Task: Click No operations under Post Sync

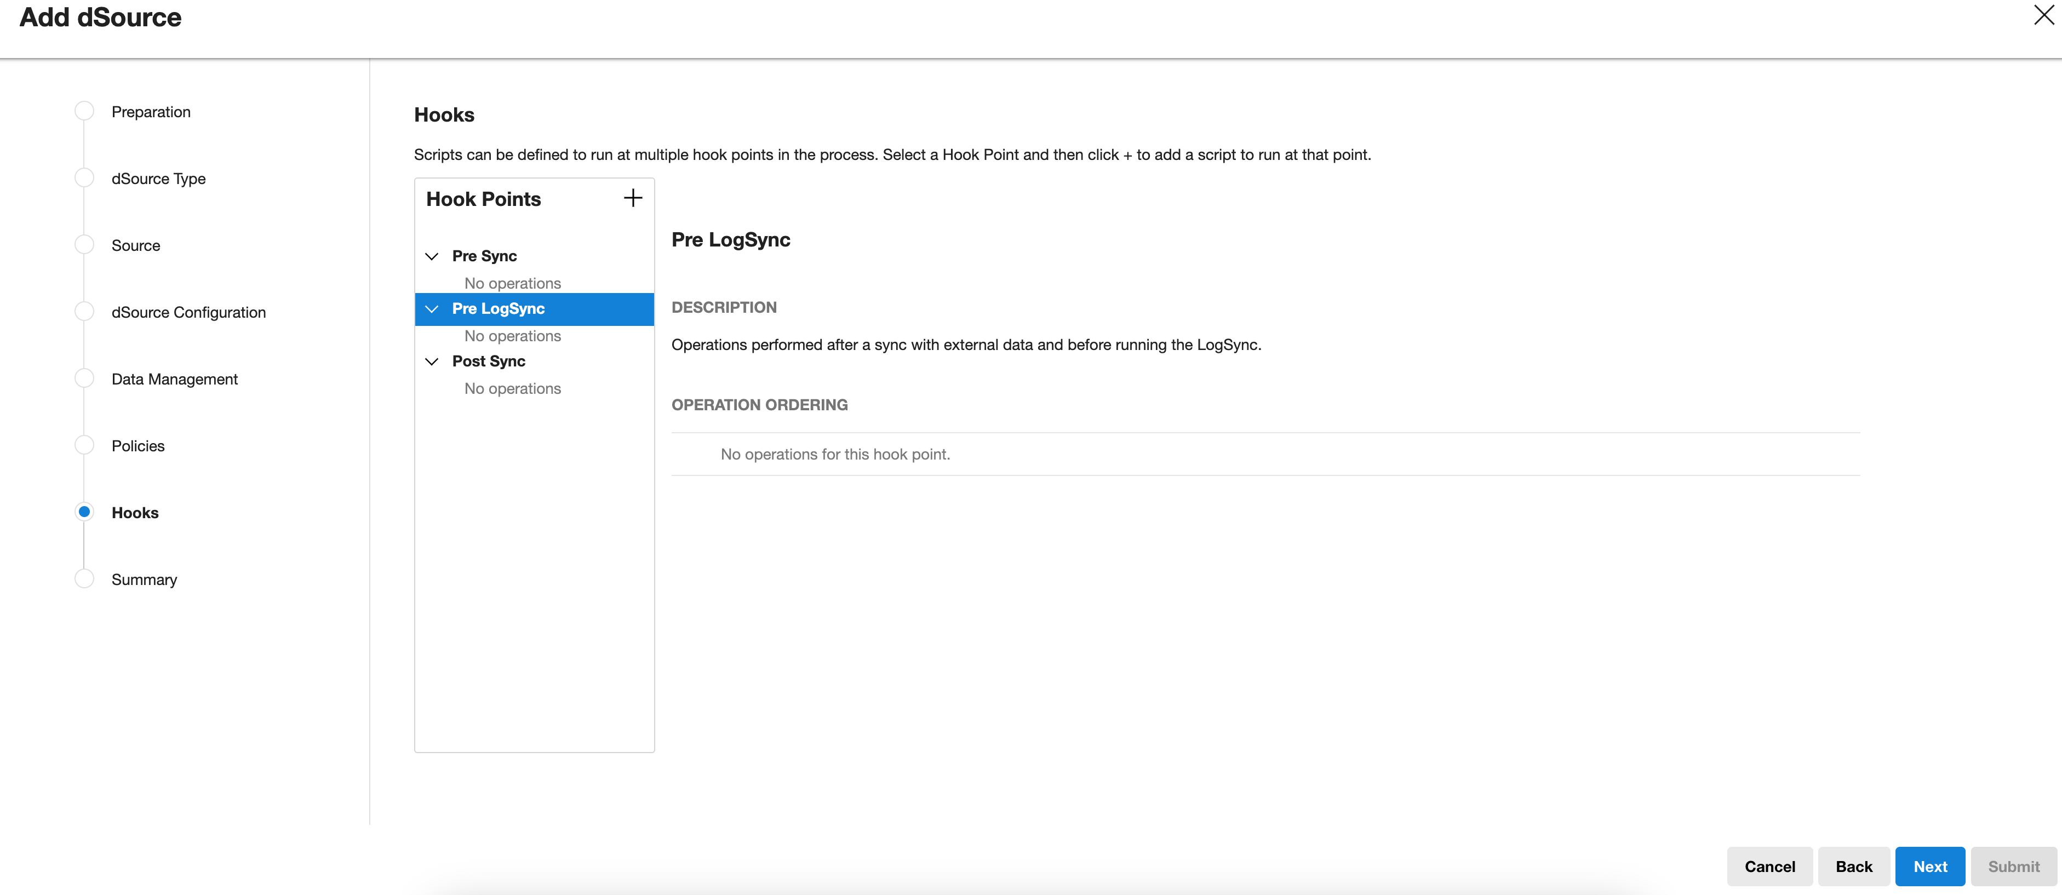Action: 512,389
